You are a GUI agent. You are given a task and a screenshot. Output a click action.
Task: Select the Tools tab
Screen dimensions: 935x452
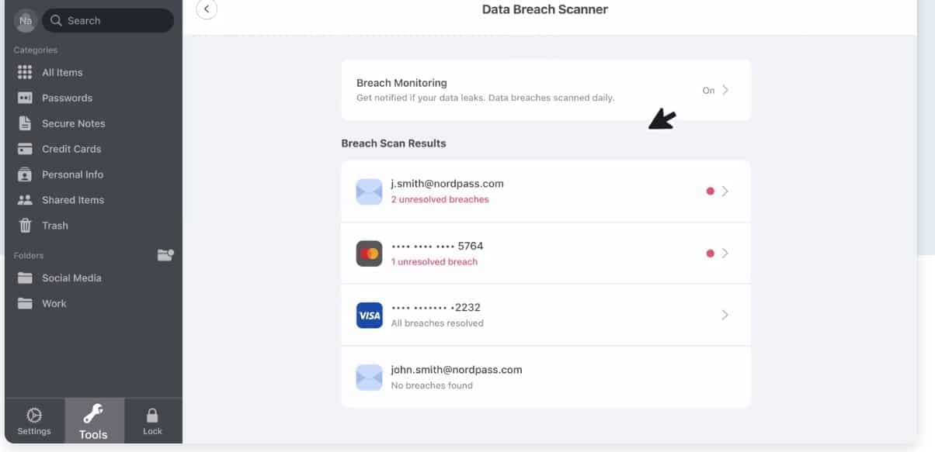(94, 421)
